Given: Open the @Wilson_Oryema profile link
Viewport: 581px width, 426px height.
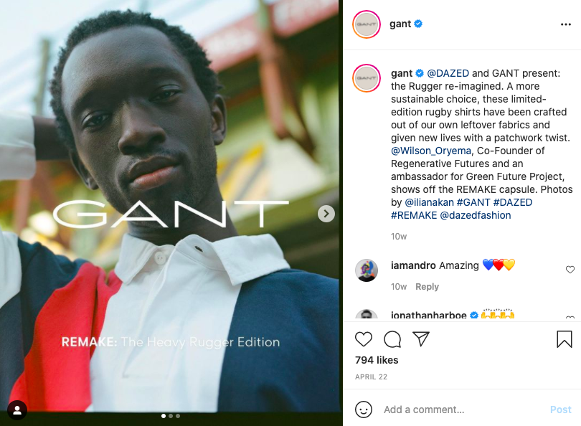Looking at the screenshot, I should click(x=431, y=151).
